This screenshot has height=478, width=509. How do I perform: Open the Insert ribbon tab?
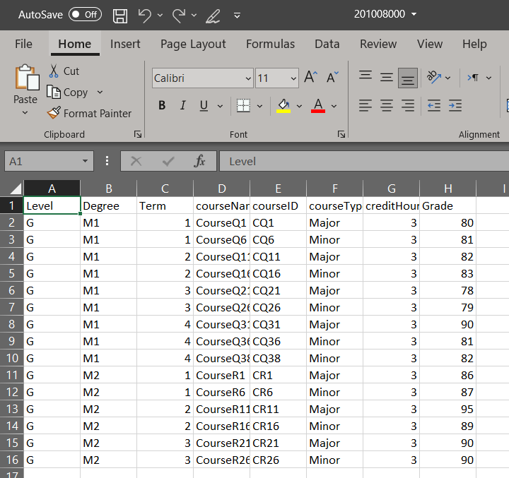point(125,44)
